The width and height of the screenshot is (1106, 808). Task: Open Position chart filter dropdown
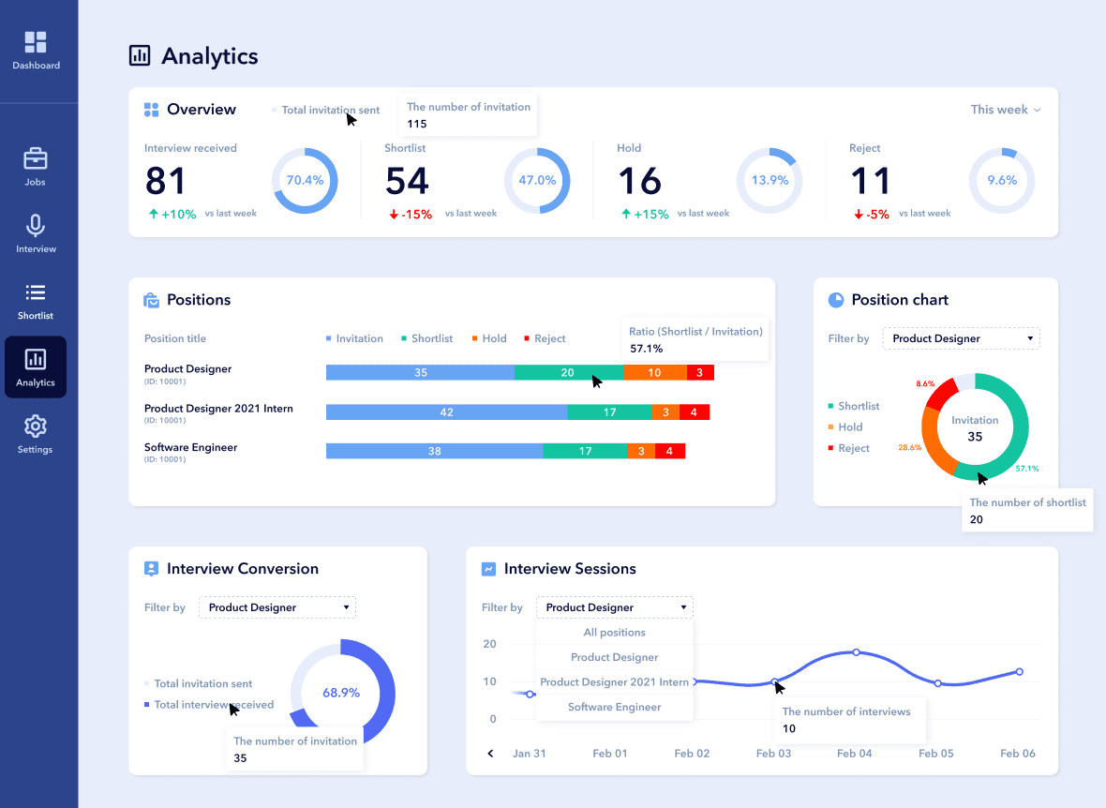(x=961, y=338)
